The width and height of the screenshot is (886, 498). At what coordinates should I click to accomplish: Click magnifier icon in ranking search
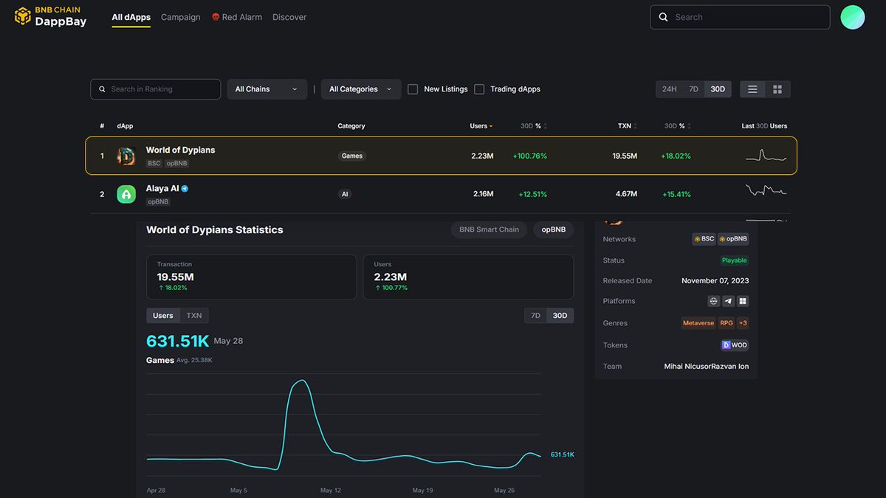[x=103, y=89]
